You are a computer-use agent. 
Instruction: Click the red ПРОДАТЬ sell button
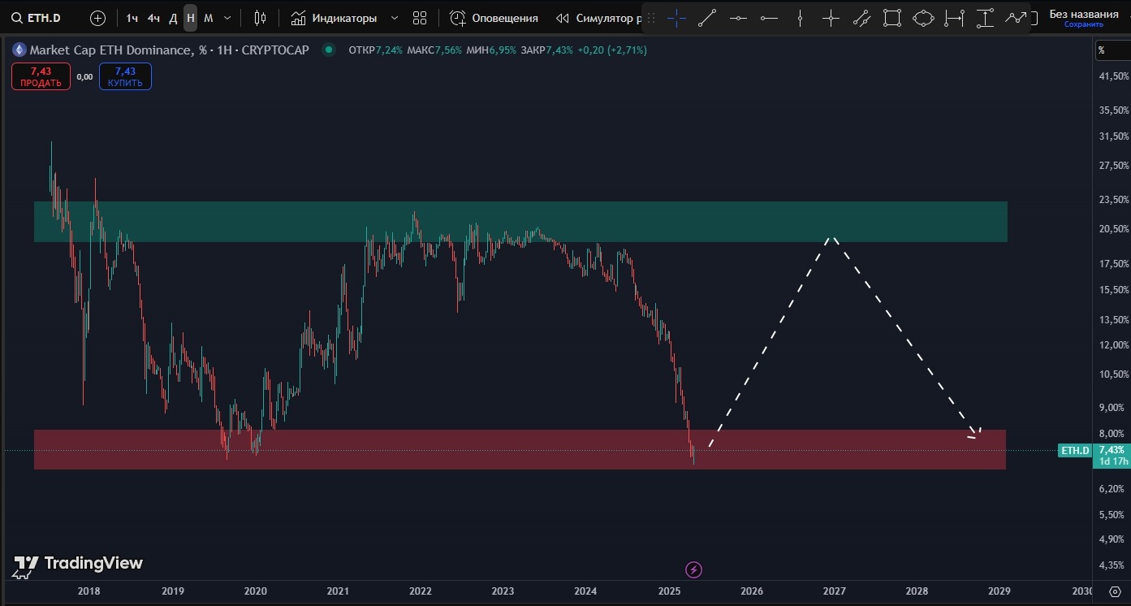[41, 77]
